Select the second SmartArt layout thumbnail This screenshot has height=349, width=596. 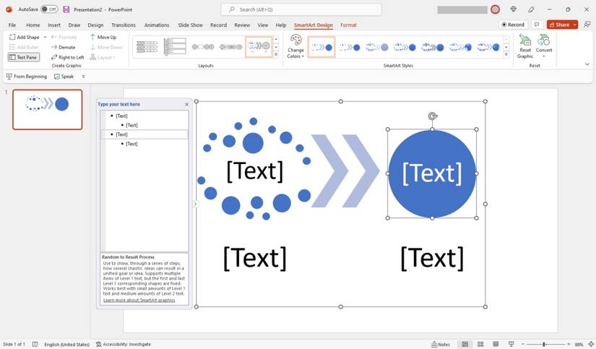pyautogui.click(x=175, y=47)
